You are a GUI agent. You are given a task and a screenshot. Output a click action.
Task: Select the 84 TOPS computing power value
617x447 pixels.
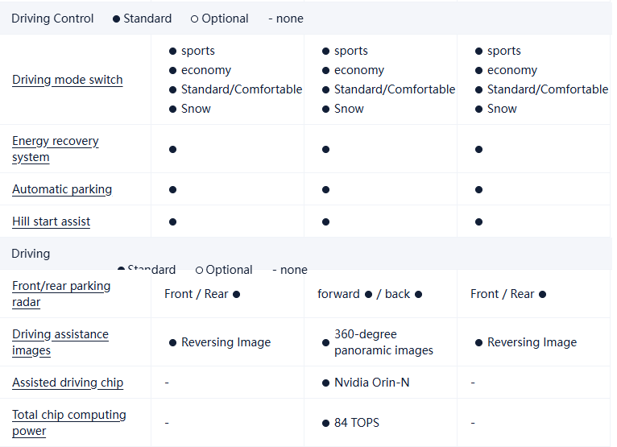coord(356,423)
